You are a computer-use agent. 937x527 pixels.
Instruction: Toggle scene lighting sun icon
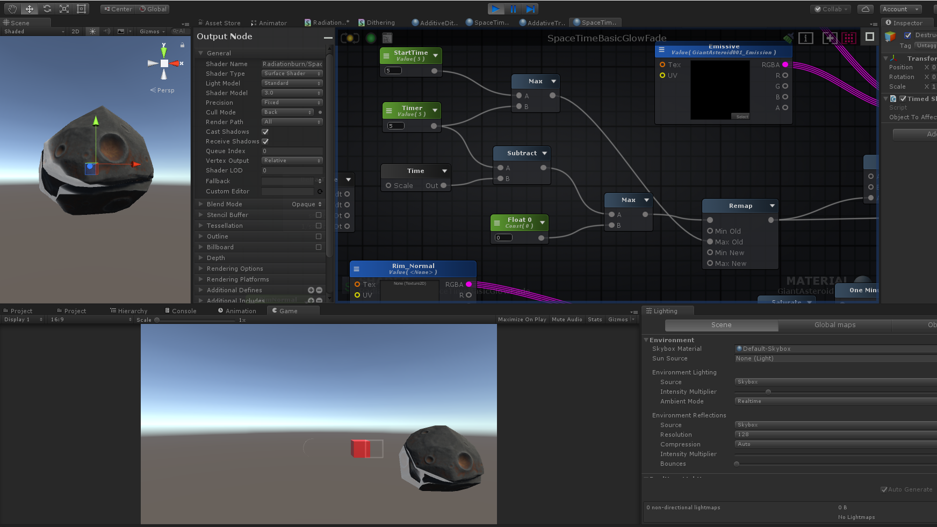pos(93,31)
